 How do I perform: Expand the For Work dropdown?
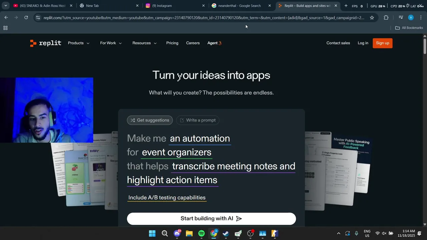click(x=111, y=43)
